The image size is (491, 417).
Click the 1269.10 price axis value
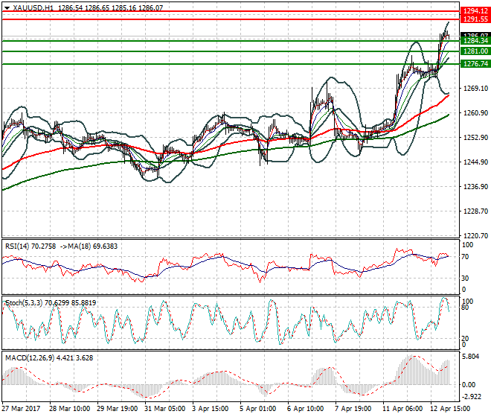[x=475, y=89]
